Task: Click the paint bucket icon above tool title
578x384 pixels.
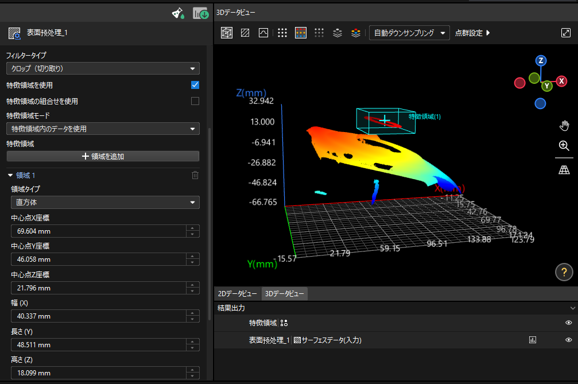Action: pyautogui.click(x=179, y=14)
